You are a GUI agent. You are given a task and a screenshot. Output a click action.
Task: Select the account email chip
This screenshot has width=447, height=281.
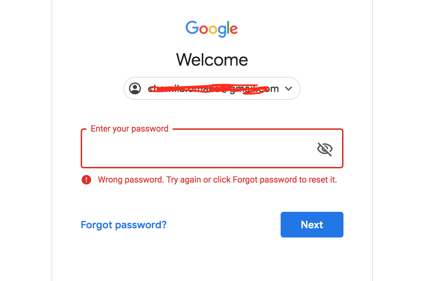(212, 88)
